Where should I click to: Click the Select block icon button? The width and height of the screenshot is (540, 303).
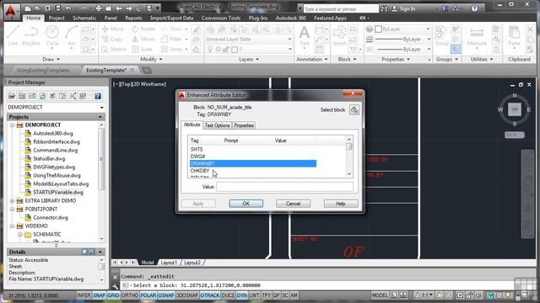click(x=354, y=110)
